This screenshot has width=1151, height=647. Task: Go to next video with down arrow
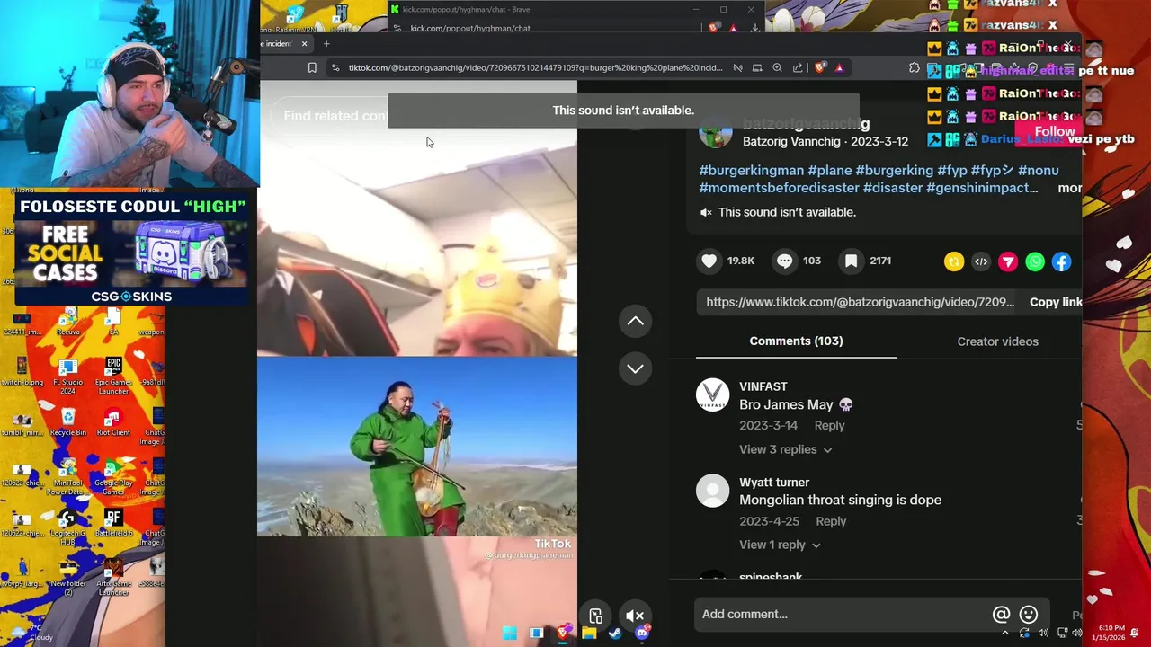point(635,368)
